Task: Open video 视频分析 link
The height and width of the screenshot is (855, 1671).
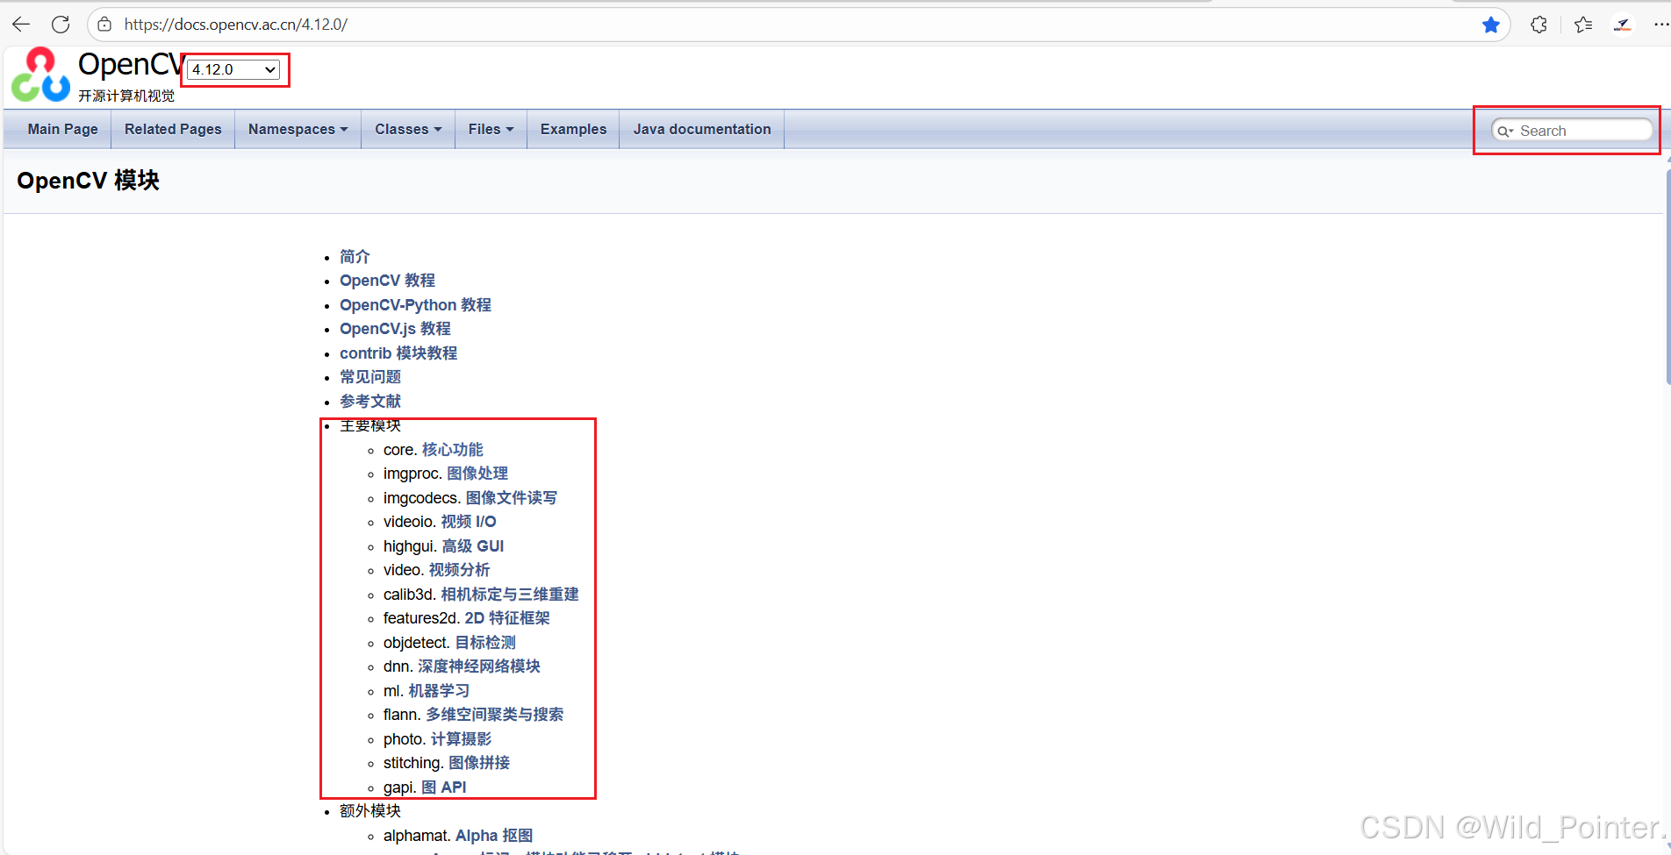Action: click(x=459, y=570)
